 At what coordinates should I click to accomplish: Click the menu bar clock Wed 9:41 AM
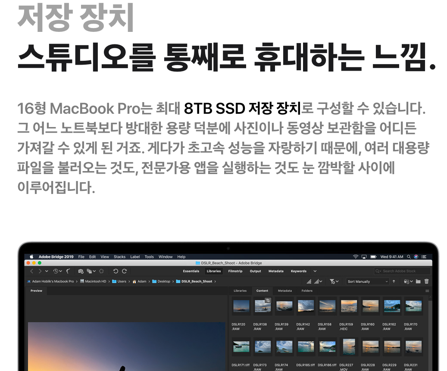pos(392,256)
